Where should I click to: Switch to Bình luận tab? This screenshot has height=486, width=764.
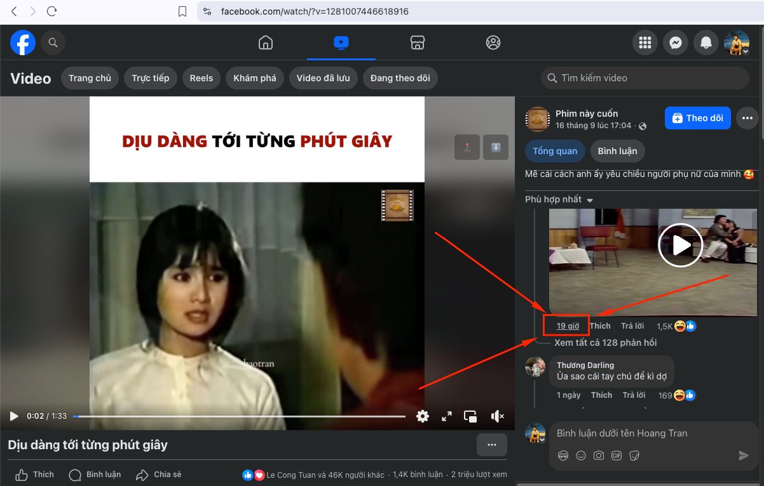(618, 151)
